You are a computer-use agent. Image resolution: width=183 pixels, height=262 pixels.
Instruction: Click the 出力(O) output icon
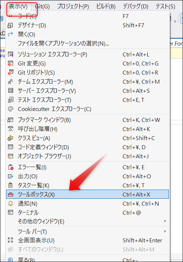[10, 176]
